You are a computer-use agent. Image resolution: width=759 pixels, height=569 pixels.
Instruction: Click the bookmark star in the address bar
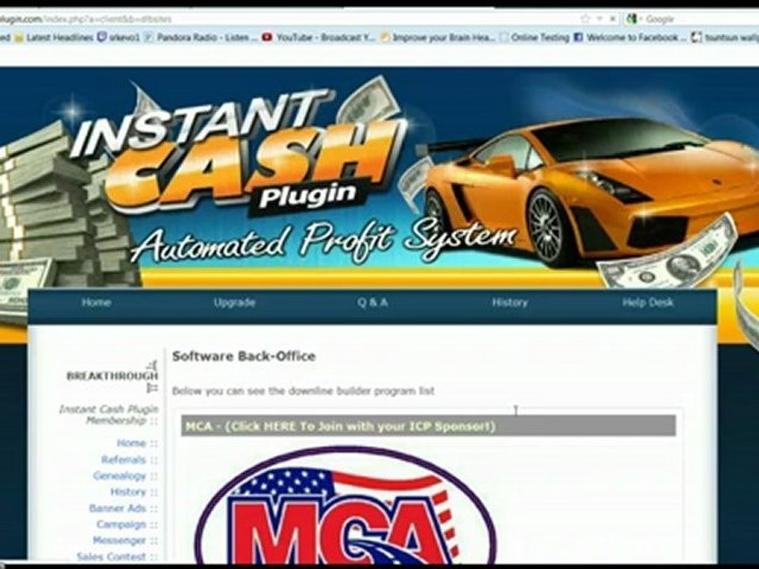585,19
